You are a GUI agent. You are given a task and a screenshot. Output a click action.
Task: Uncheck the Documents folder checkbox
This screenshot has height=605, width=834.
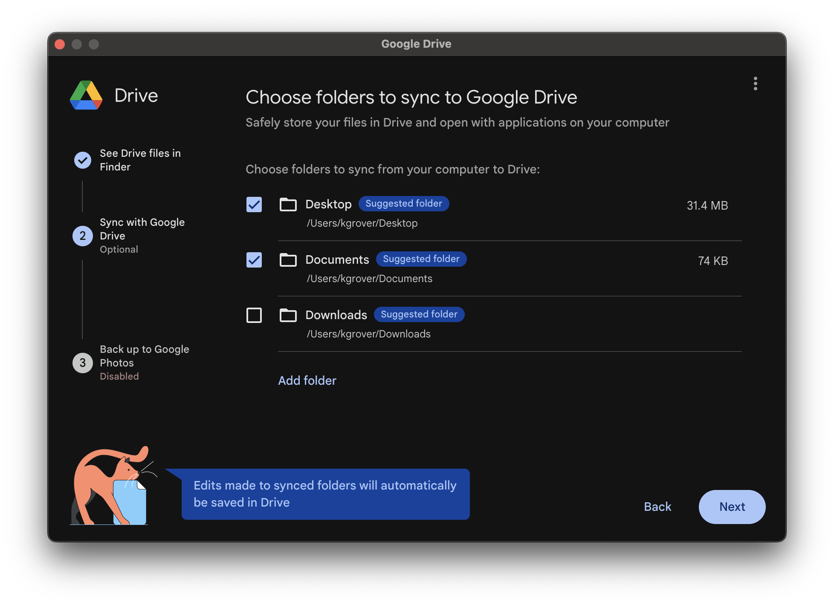[254, 260]
